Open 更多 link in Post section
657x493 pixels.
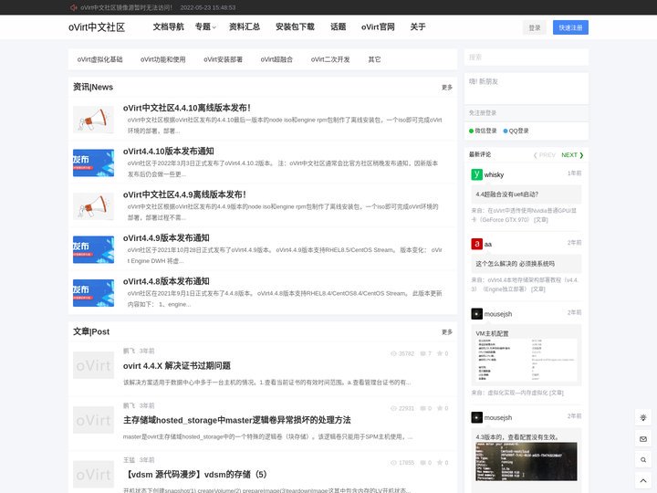coord(447,332)
